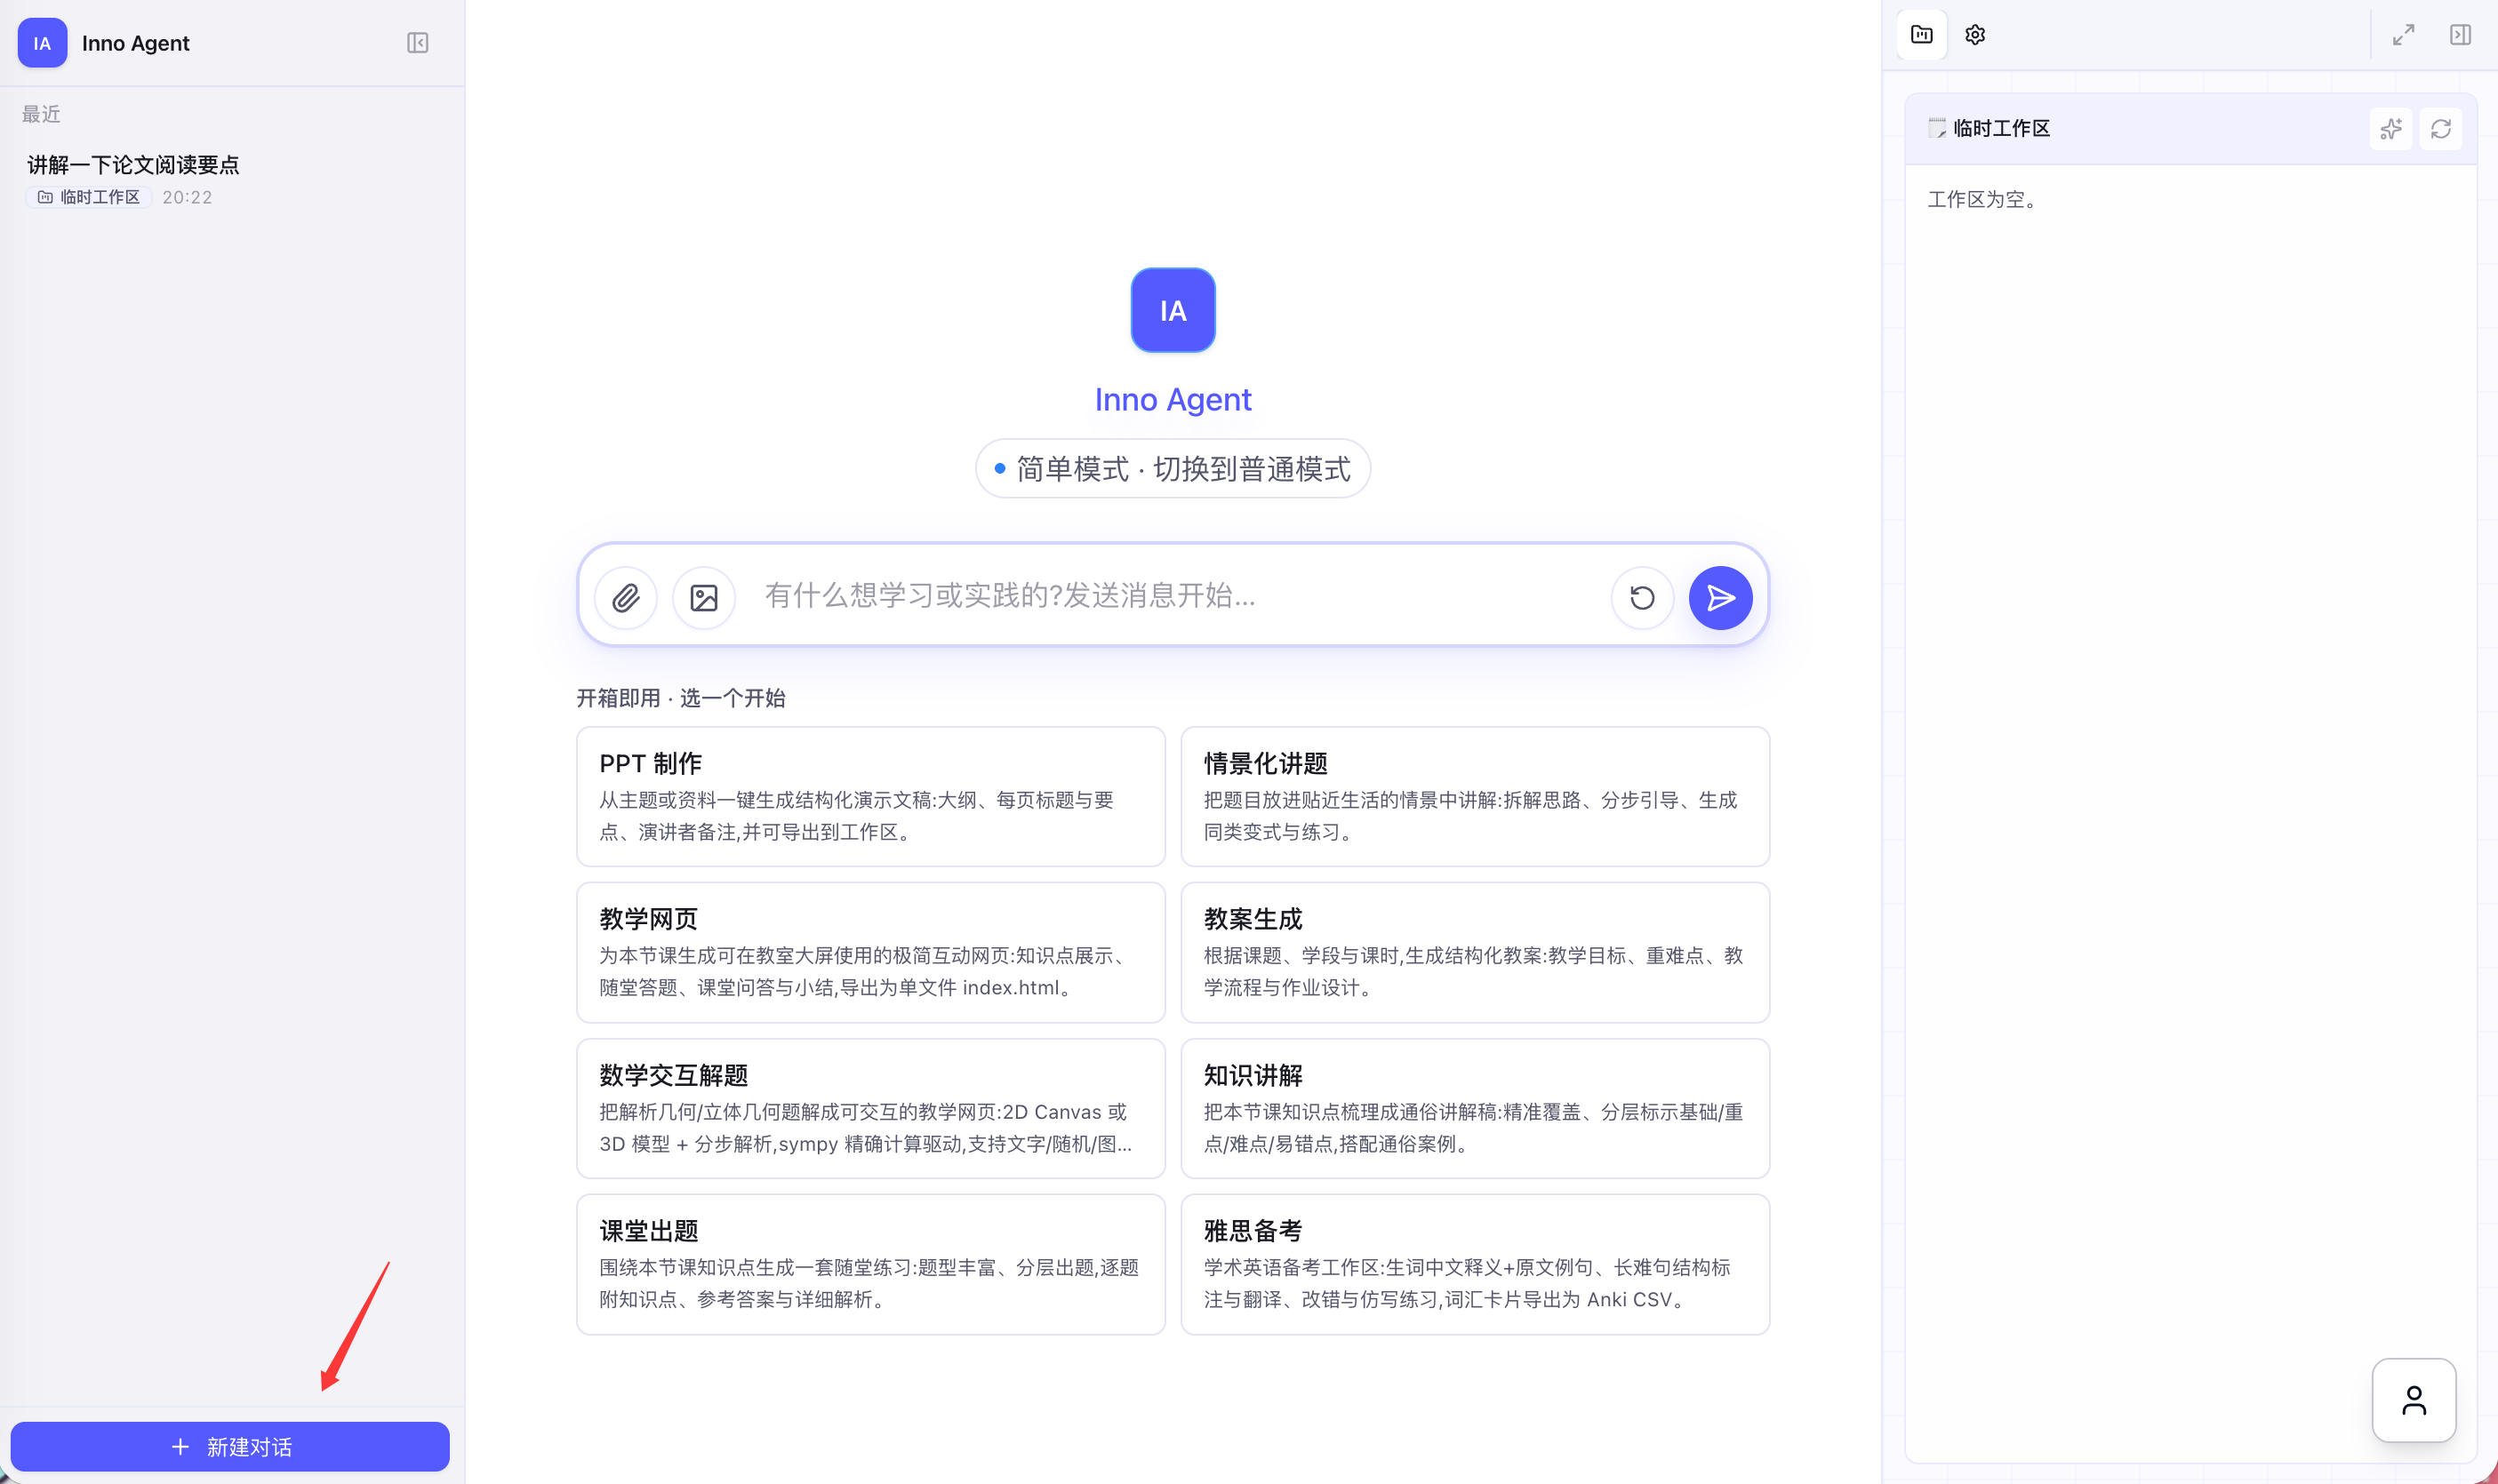Upload an image with the picture icon
This screenshot has height=1484, width=2498.
[703, 598]
